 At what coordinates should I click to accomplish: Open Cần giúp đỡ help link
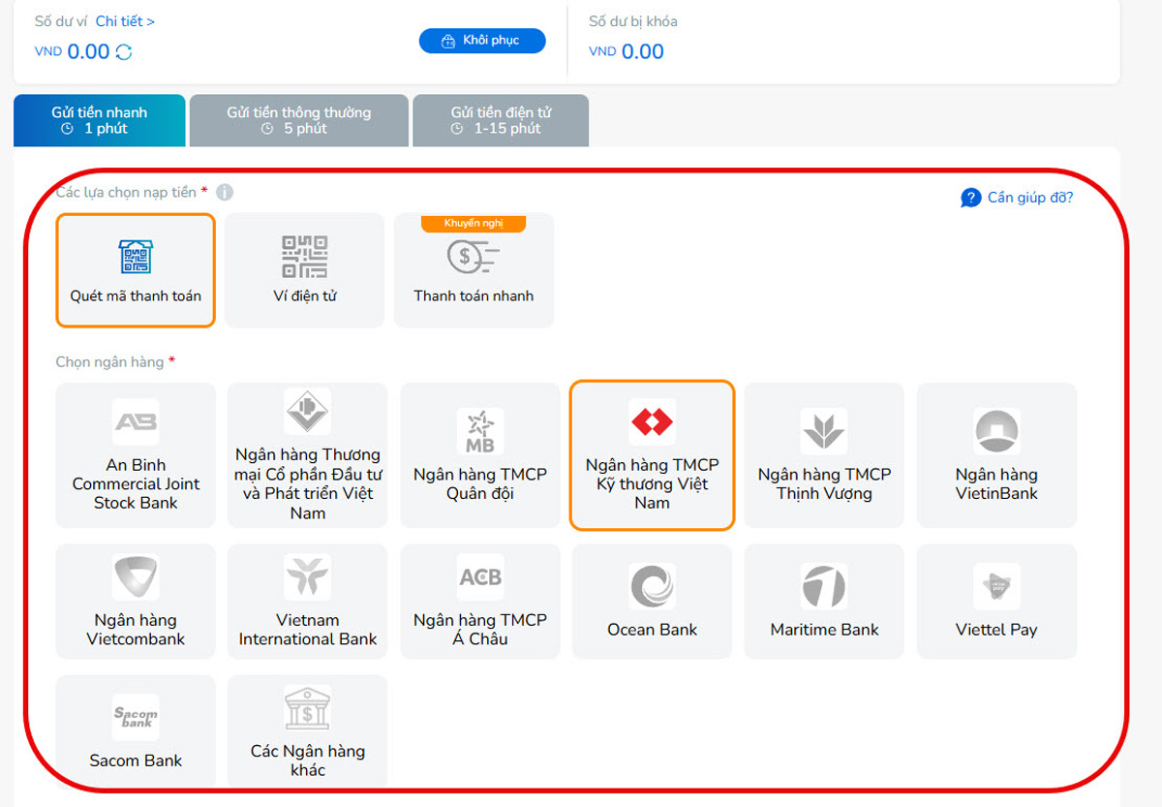1018,198
